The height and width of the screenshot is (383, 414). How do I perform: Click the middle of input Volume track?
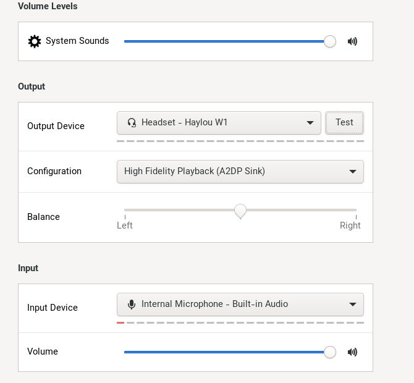pyautogui.click(x=226, y=352)
